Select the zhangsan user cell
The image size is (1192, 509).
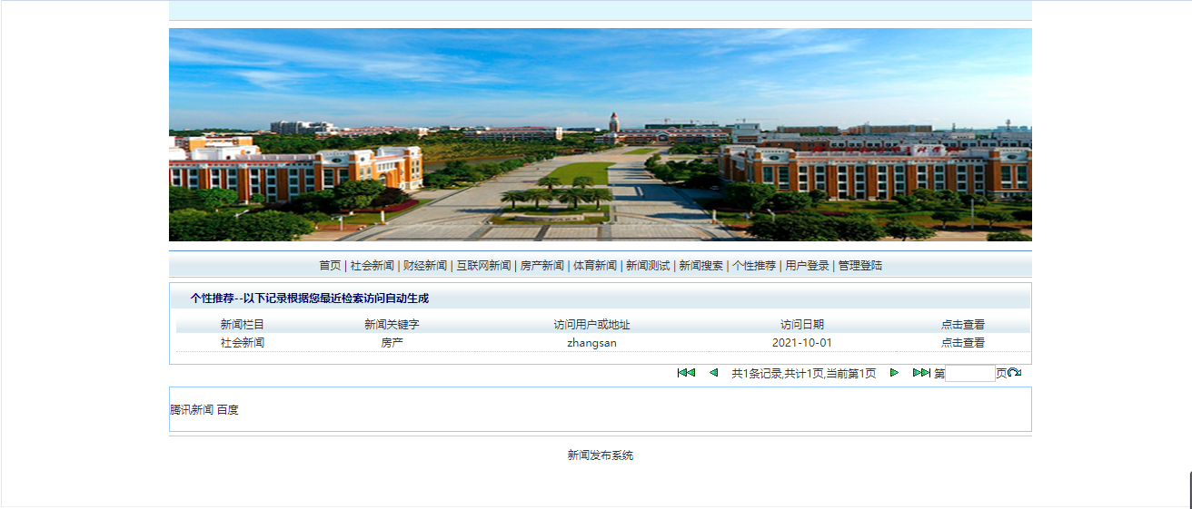point(592,343)
